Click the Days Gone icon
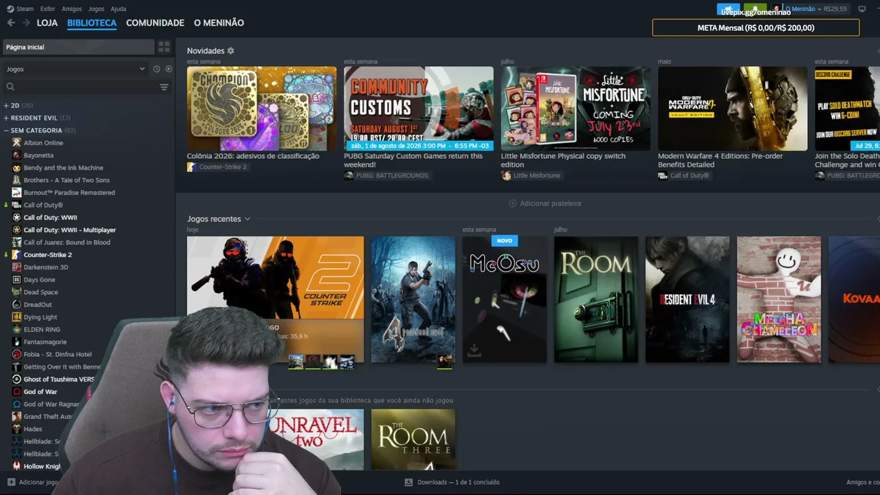This screenshot has width=880, height=495. click(x=17, y=280)
